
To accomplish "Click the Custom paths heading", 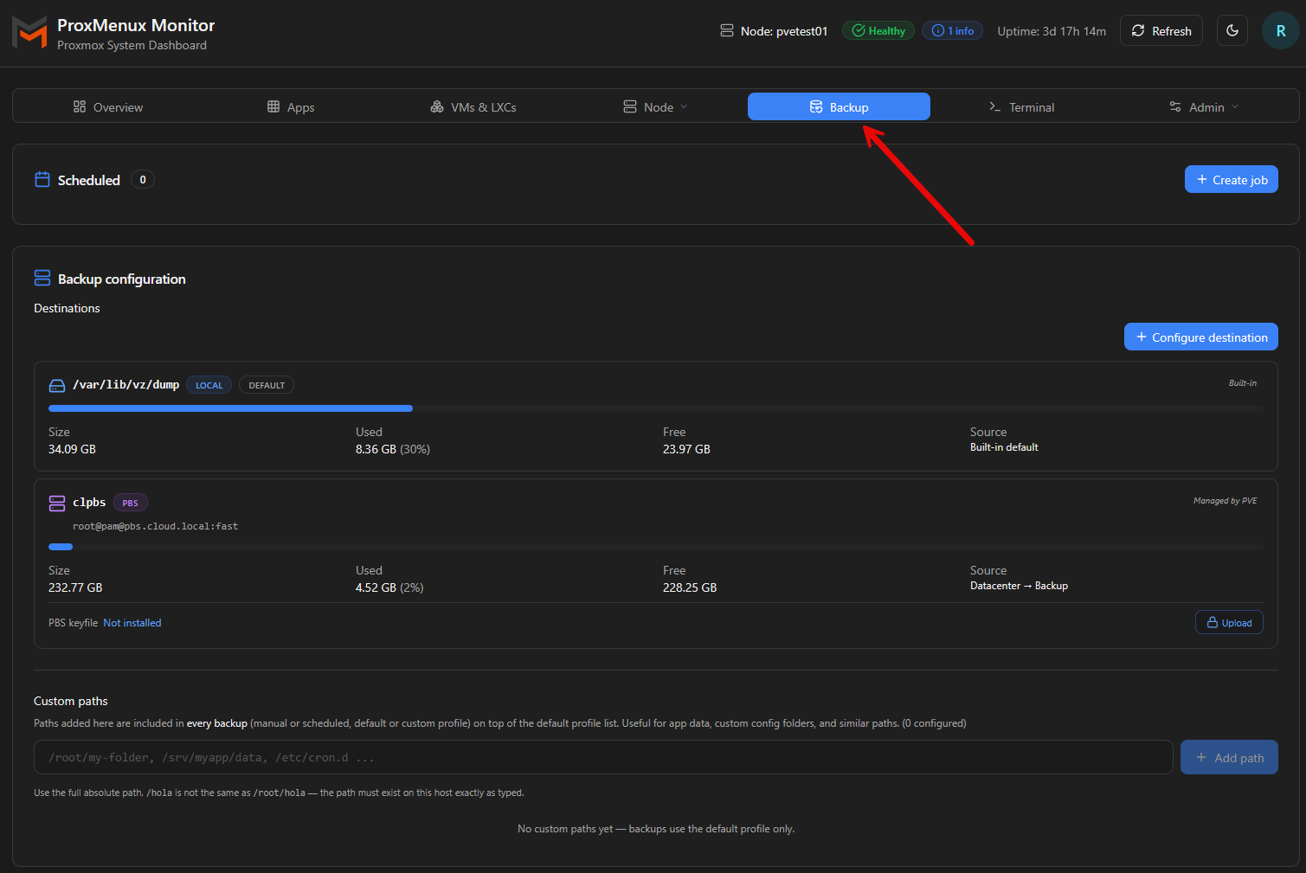I will click(x=71, y=701).
